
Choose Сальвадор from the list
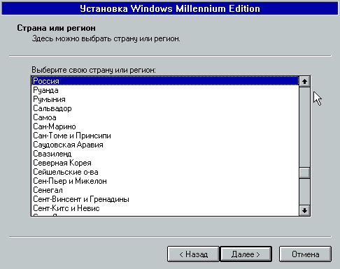(x=165, y=108)
